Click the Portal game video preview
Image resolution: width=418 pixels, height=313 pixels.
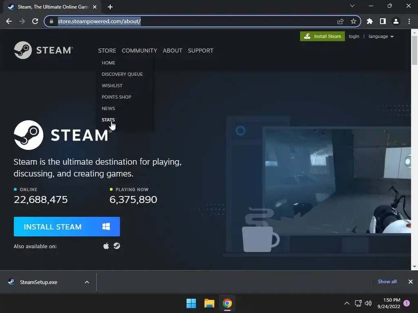pyautogui.click(x=337, y=181)
